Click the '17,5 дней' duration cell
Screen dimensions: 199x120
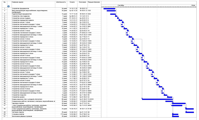64,114
